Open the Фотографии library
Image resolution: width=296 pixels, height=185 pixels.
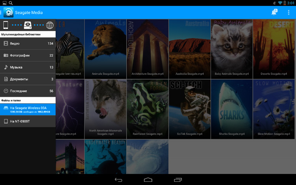[28, 55]
